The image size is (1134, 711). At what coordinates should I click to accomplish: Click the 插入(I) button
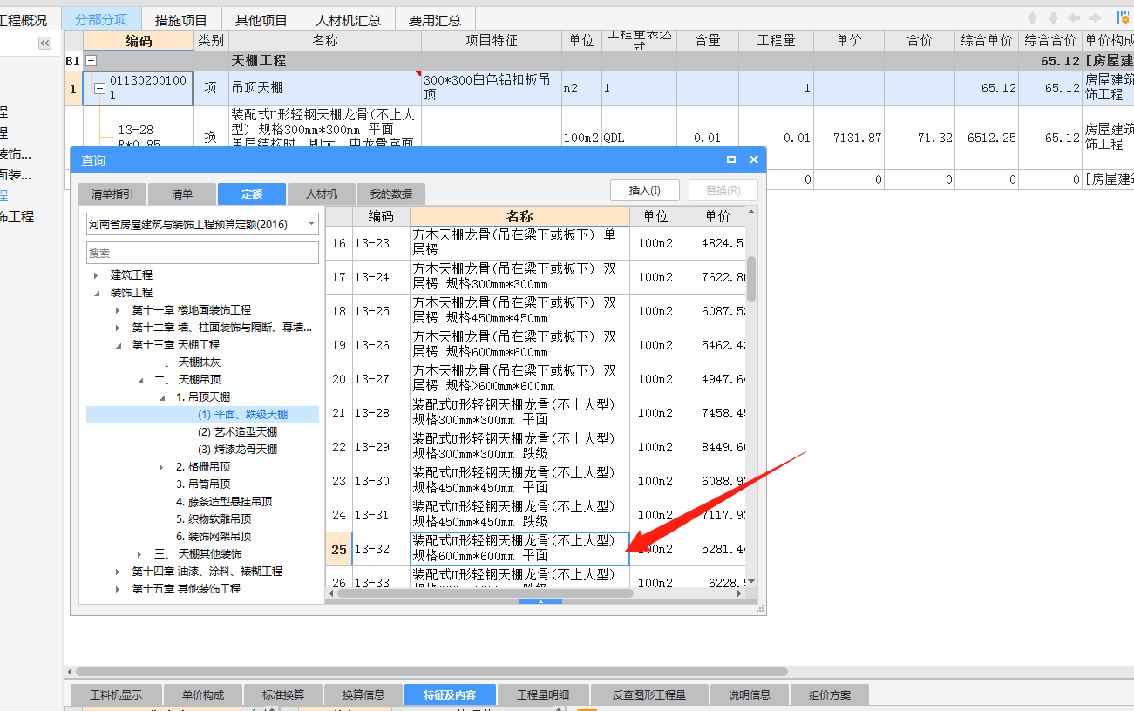click(x=646, y=191)
